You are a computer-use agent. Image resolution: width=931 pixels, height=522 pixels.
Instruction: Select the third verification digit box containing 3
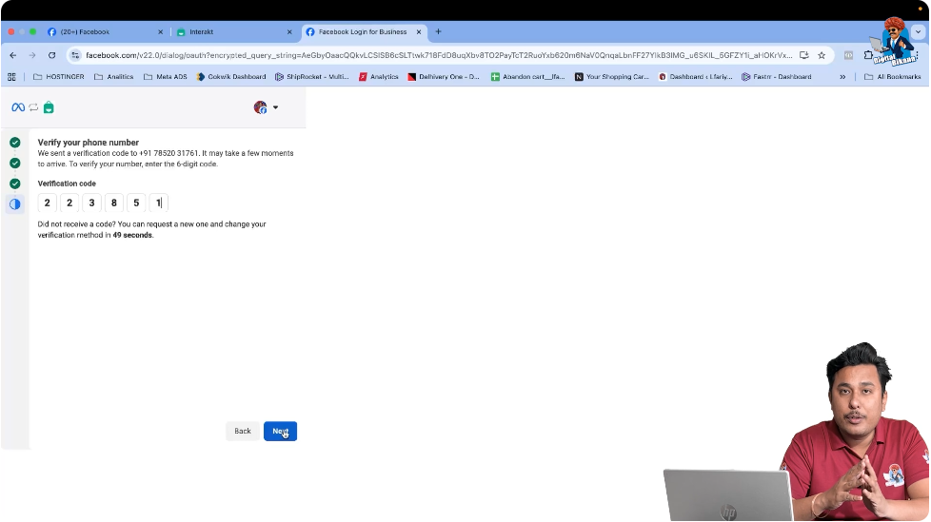[91, 203]
